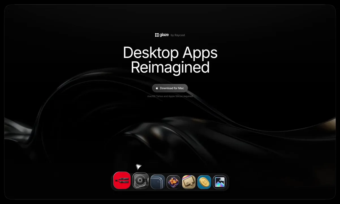The height and width of the screenshot is (204, 340).
Task: Open the gold coin app icon
Action: (x=204, y=182)
